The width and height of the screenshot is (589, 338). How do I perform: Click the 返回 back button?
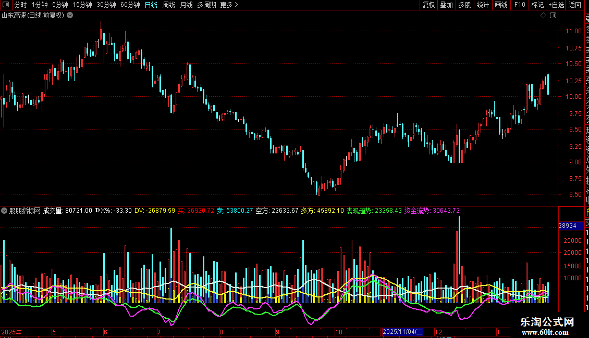575,5
